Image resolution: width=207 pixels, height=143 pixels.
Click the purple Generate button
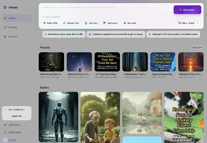[187, 10]
